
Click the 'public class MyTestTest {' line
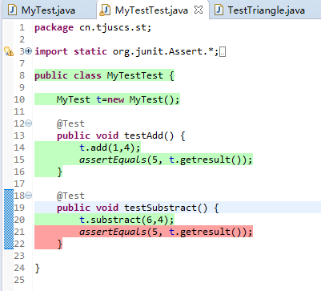(x=104, y=75)
